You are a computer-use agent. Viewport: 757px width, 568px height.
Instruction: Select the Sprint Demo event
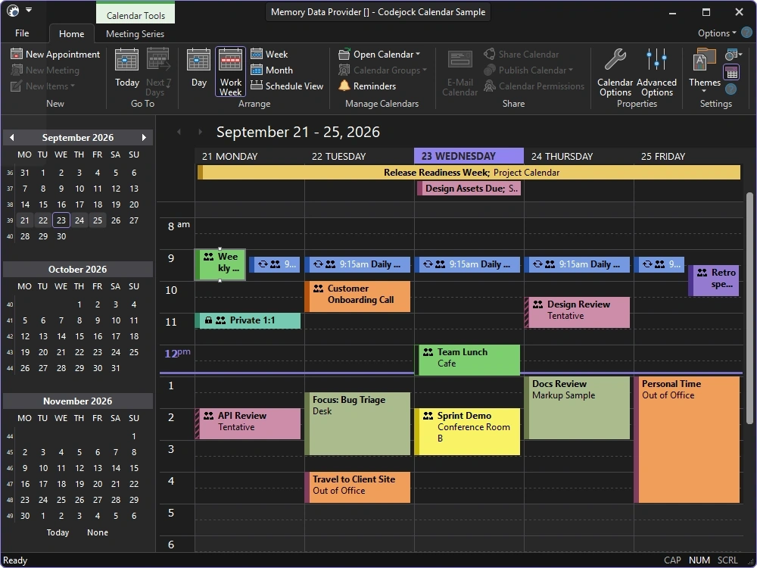tap(467, 432)
